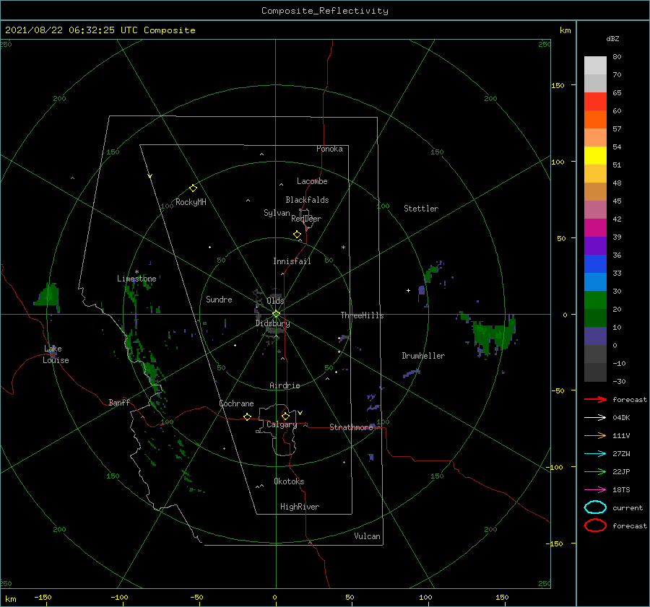This screenshot has height=607, width=650.
Task: Select the bright green 20-30 dBZ swatch
Action: 595,300
